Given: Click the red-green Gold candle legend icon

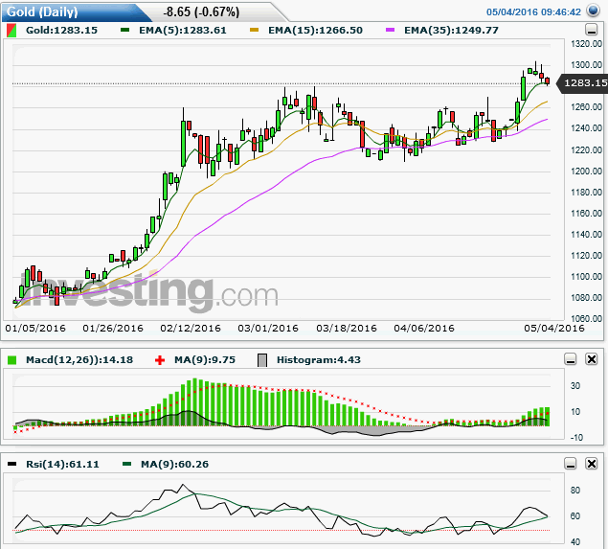Looking at the screenshot, I should pyautogui.click(x=11, y=31).
